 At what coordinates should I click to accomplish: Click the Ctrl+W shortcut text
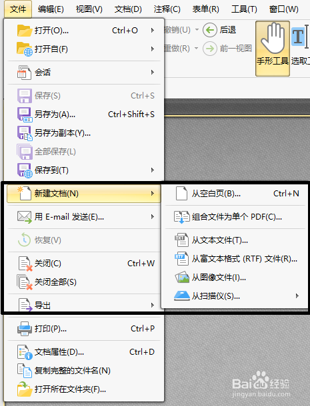pyautogui.click(x=141, y=264)
